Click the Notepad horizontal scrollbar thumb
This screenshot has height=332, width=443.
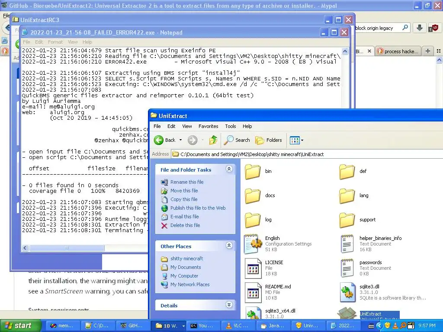coord(67,248)
